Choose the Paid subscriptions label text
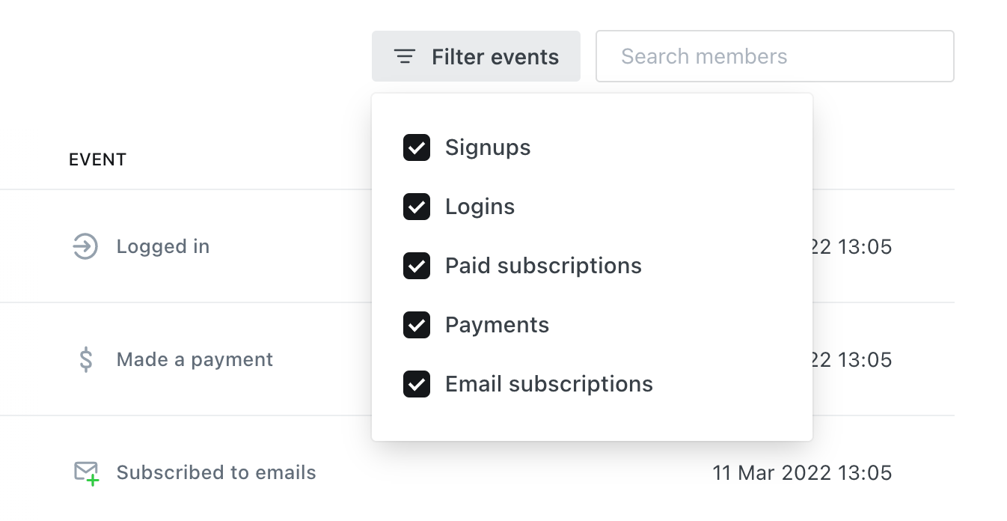This screenshot has height=521, width=1007. (543, 266)
